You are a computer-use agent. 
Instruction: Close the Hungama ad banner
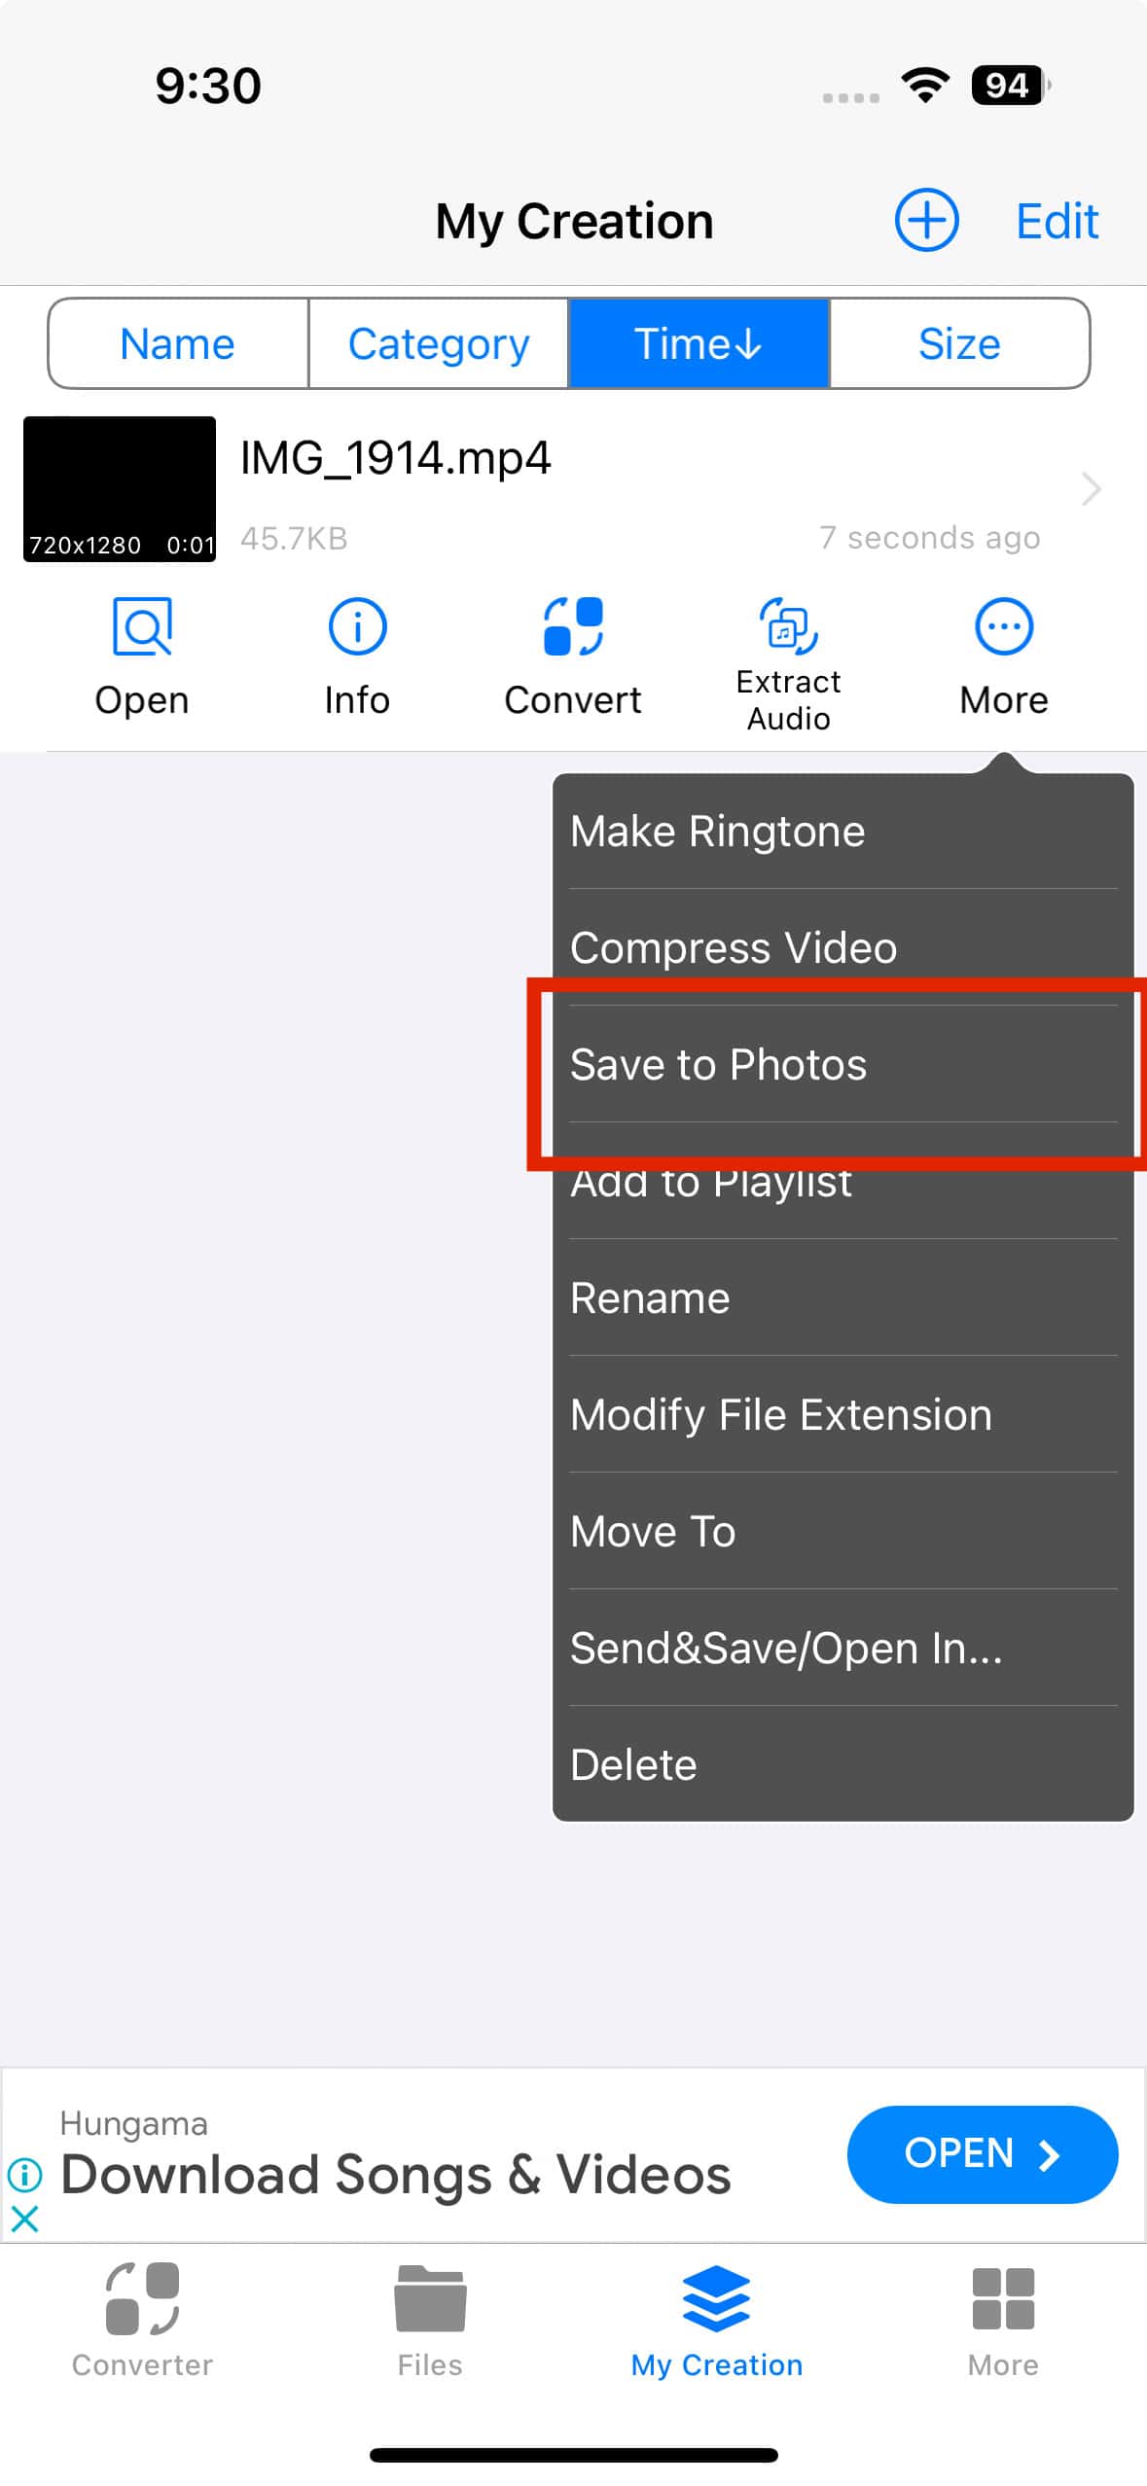point(24,2220)
